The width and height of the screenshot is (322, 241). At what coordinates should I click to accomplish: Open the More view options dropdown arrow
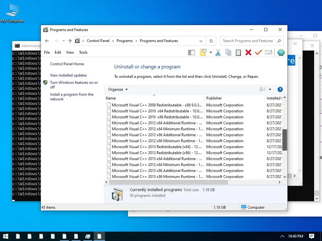click(270, 89)
